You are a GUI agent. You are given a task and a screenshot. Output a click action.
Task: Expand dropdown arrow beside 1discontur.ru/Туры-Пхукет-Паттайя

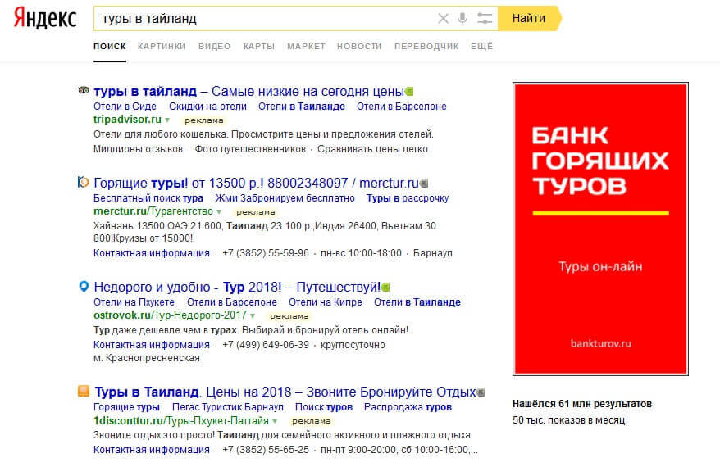click(275, 421)
